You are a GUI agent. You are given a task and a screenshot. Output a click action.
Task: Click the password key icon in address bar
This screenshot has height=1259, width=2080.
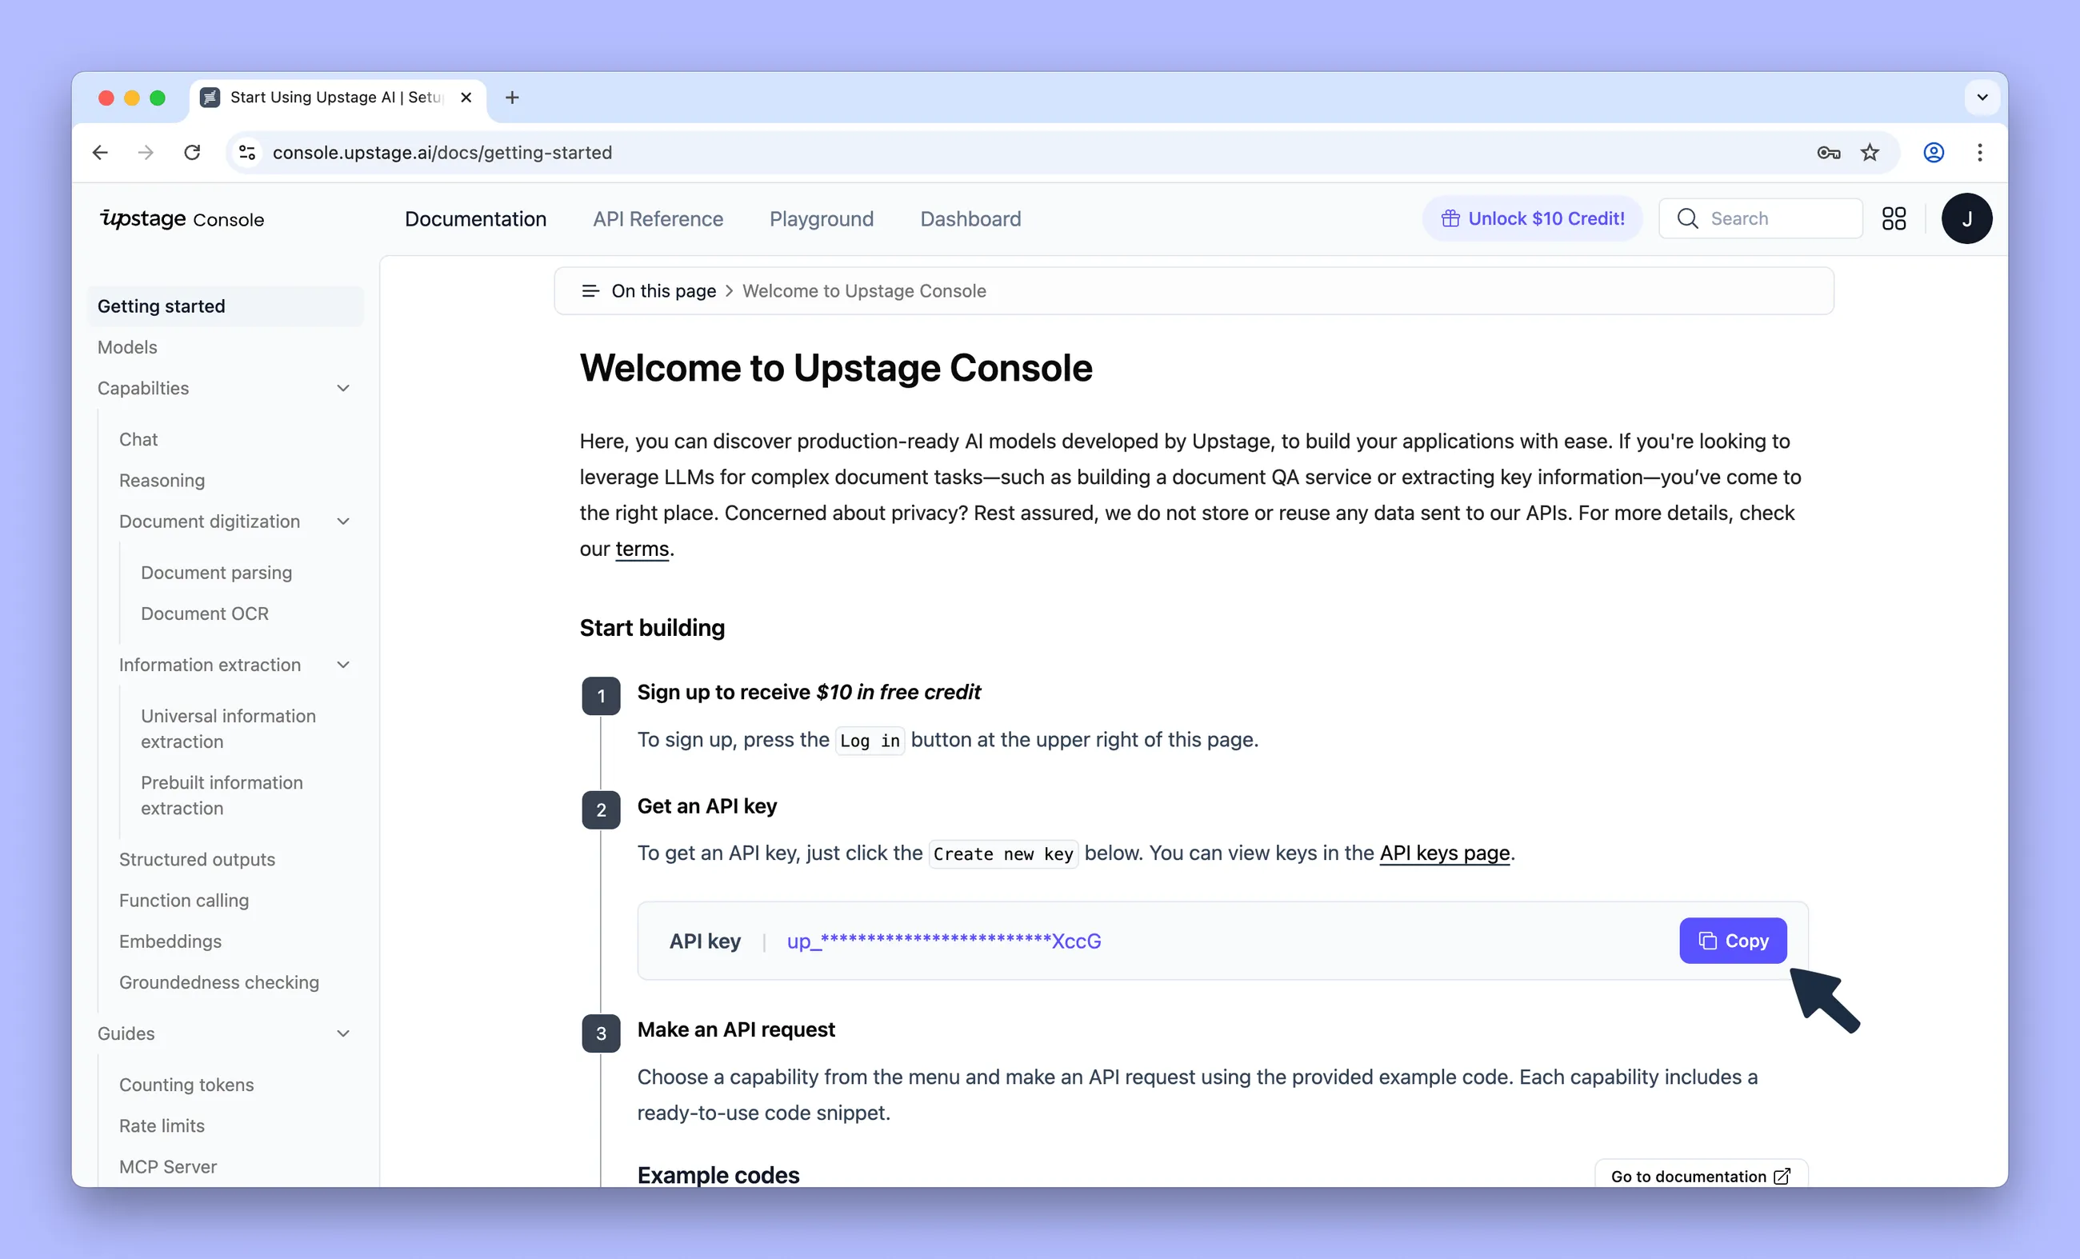pyautogui.click(x=1827, y=153)
